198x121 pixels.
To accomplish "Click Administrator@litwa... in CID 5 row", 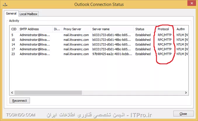I will click(35, 35).
